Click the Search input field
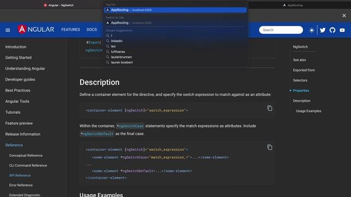This screenshot has height=197, width=351. (281, 30)
